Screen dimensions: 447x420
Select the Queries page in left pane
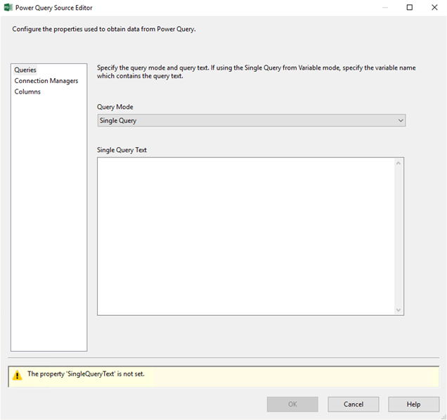25,70
